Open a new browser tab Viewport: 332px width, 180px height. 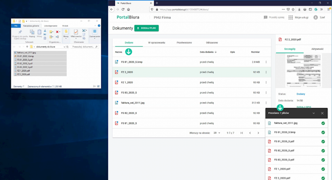157,3
